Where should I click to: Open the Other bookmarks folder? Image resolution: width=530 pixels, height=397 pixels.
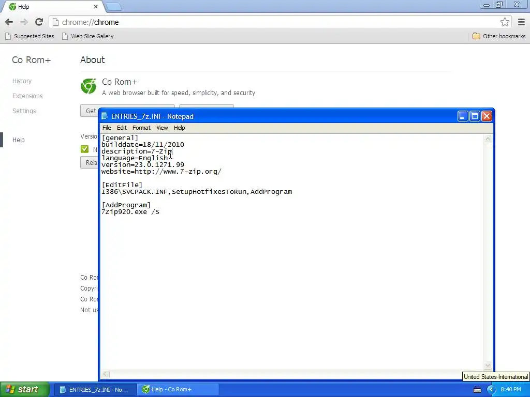tap(499, 36)
